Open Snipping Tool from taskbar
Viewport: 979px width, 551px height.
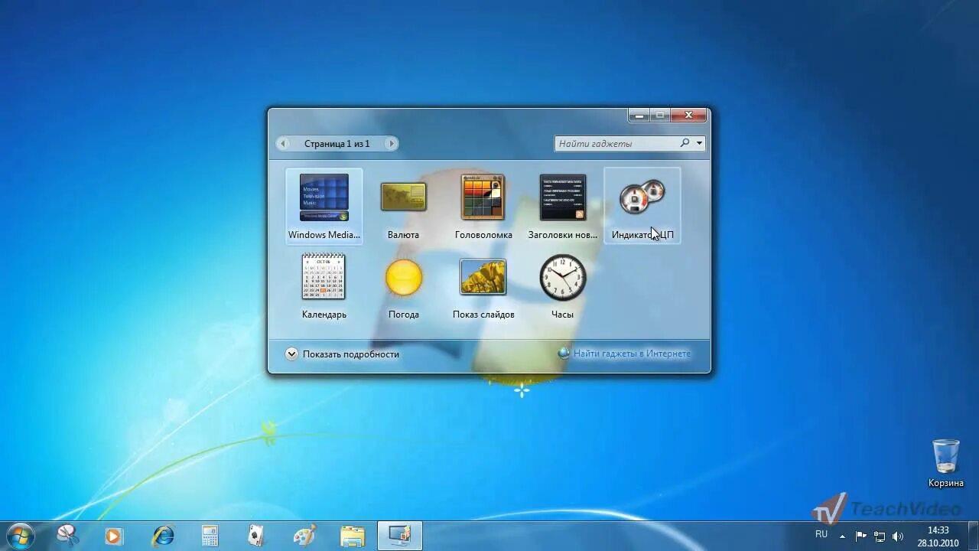[68, 536]
